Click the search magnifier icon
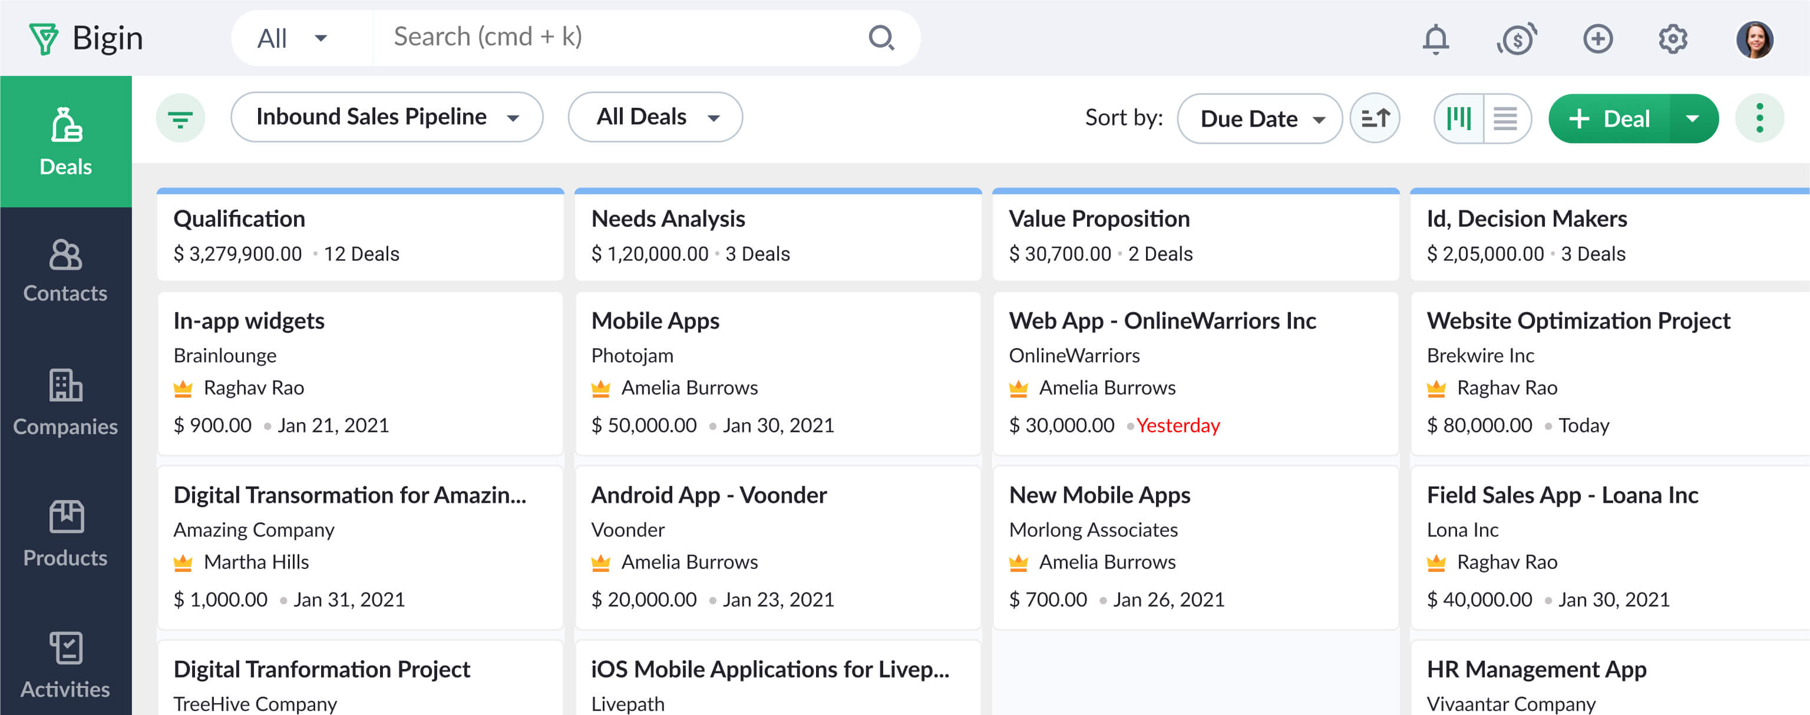Viewport: 1810px width, 715px height. point(881,38)
